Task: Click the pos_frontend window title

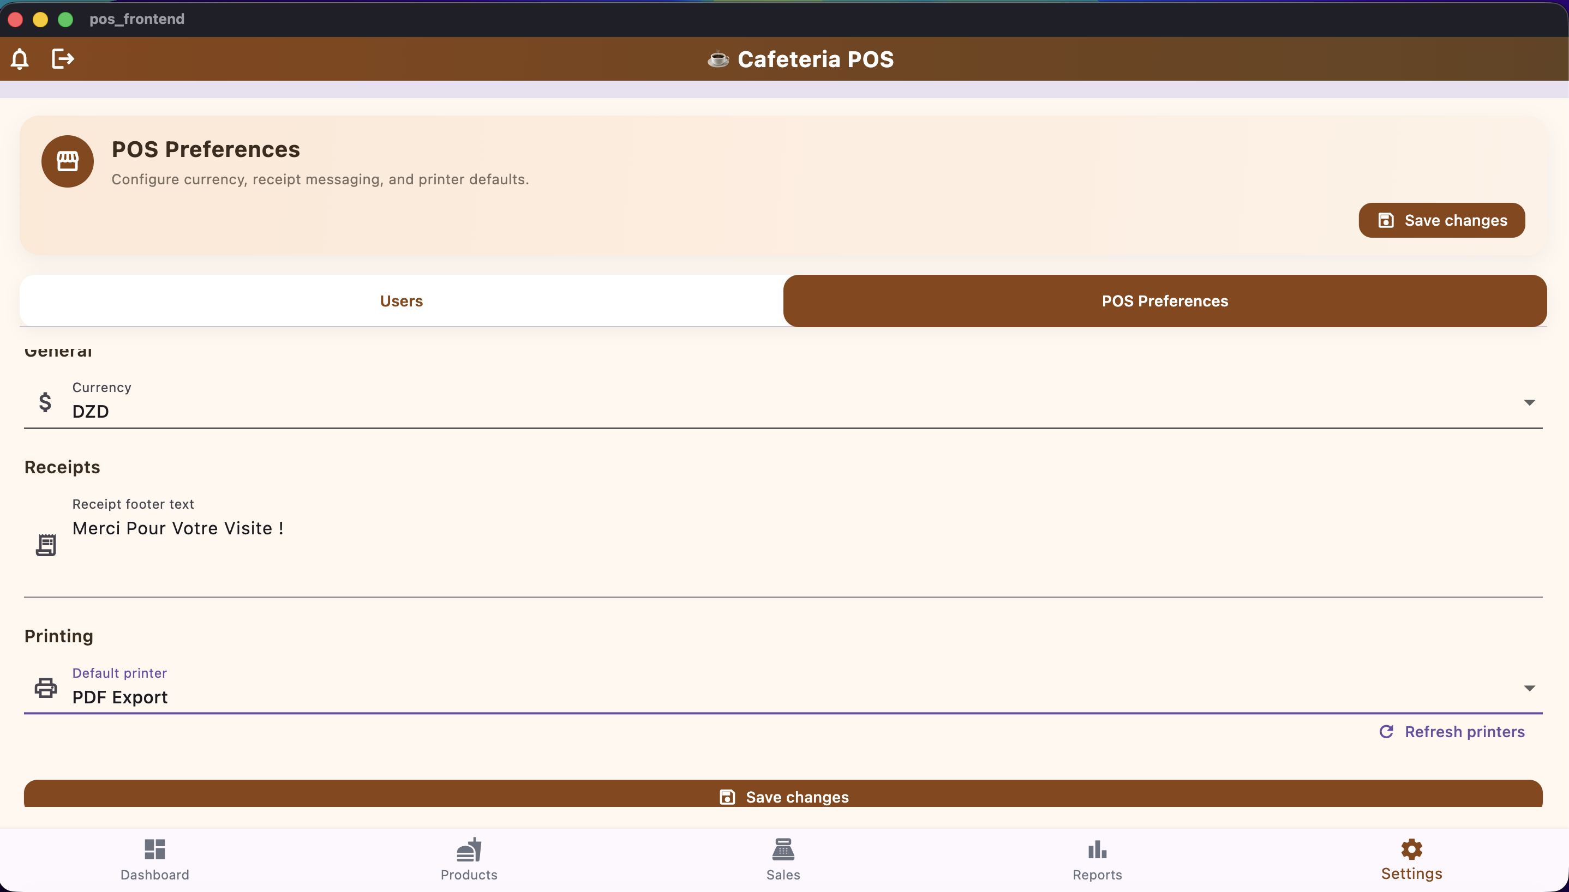Action: pyautogui.click(x=137, y=19)
